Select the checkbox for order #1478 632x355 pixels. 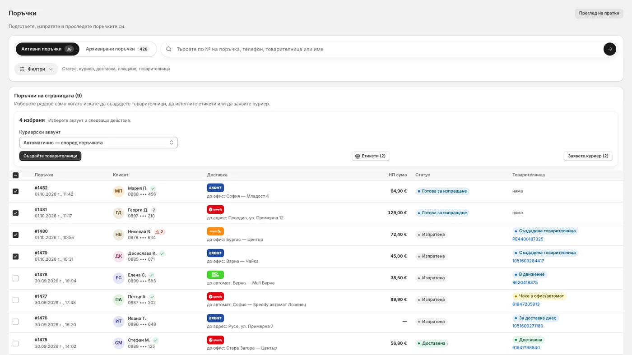pyautogui.click(x=16, y=278)
